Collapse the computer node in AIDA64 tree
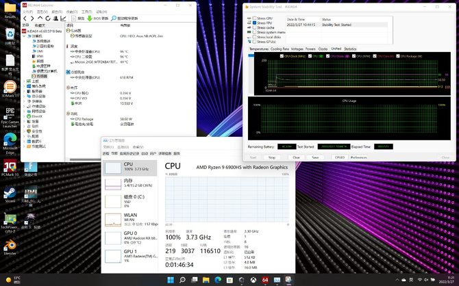This screenshot has width=459, height=286. [x=25, y=36]
